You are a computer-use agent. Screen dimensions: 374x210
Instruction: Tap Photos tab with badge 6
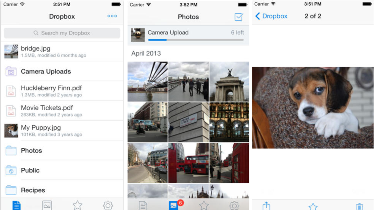coord(174,205)
